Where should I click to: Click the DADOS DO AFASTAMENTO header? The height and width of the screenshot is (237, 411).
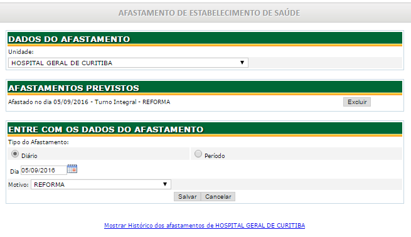205,39
